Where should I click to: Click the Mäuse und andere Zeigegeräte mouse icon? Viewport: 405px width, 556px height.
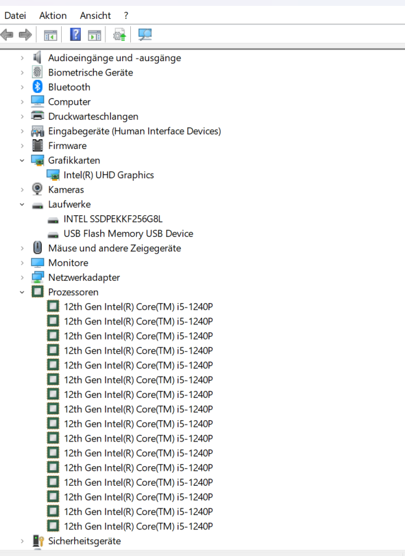(x=37, y=248)
